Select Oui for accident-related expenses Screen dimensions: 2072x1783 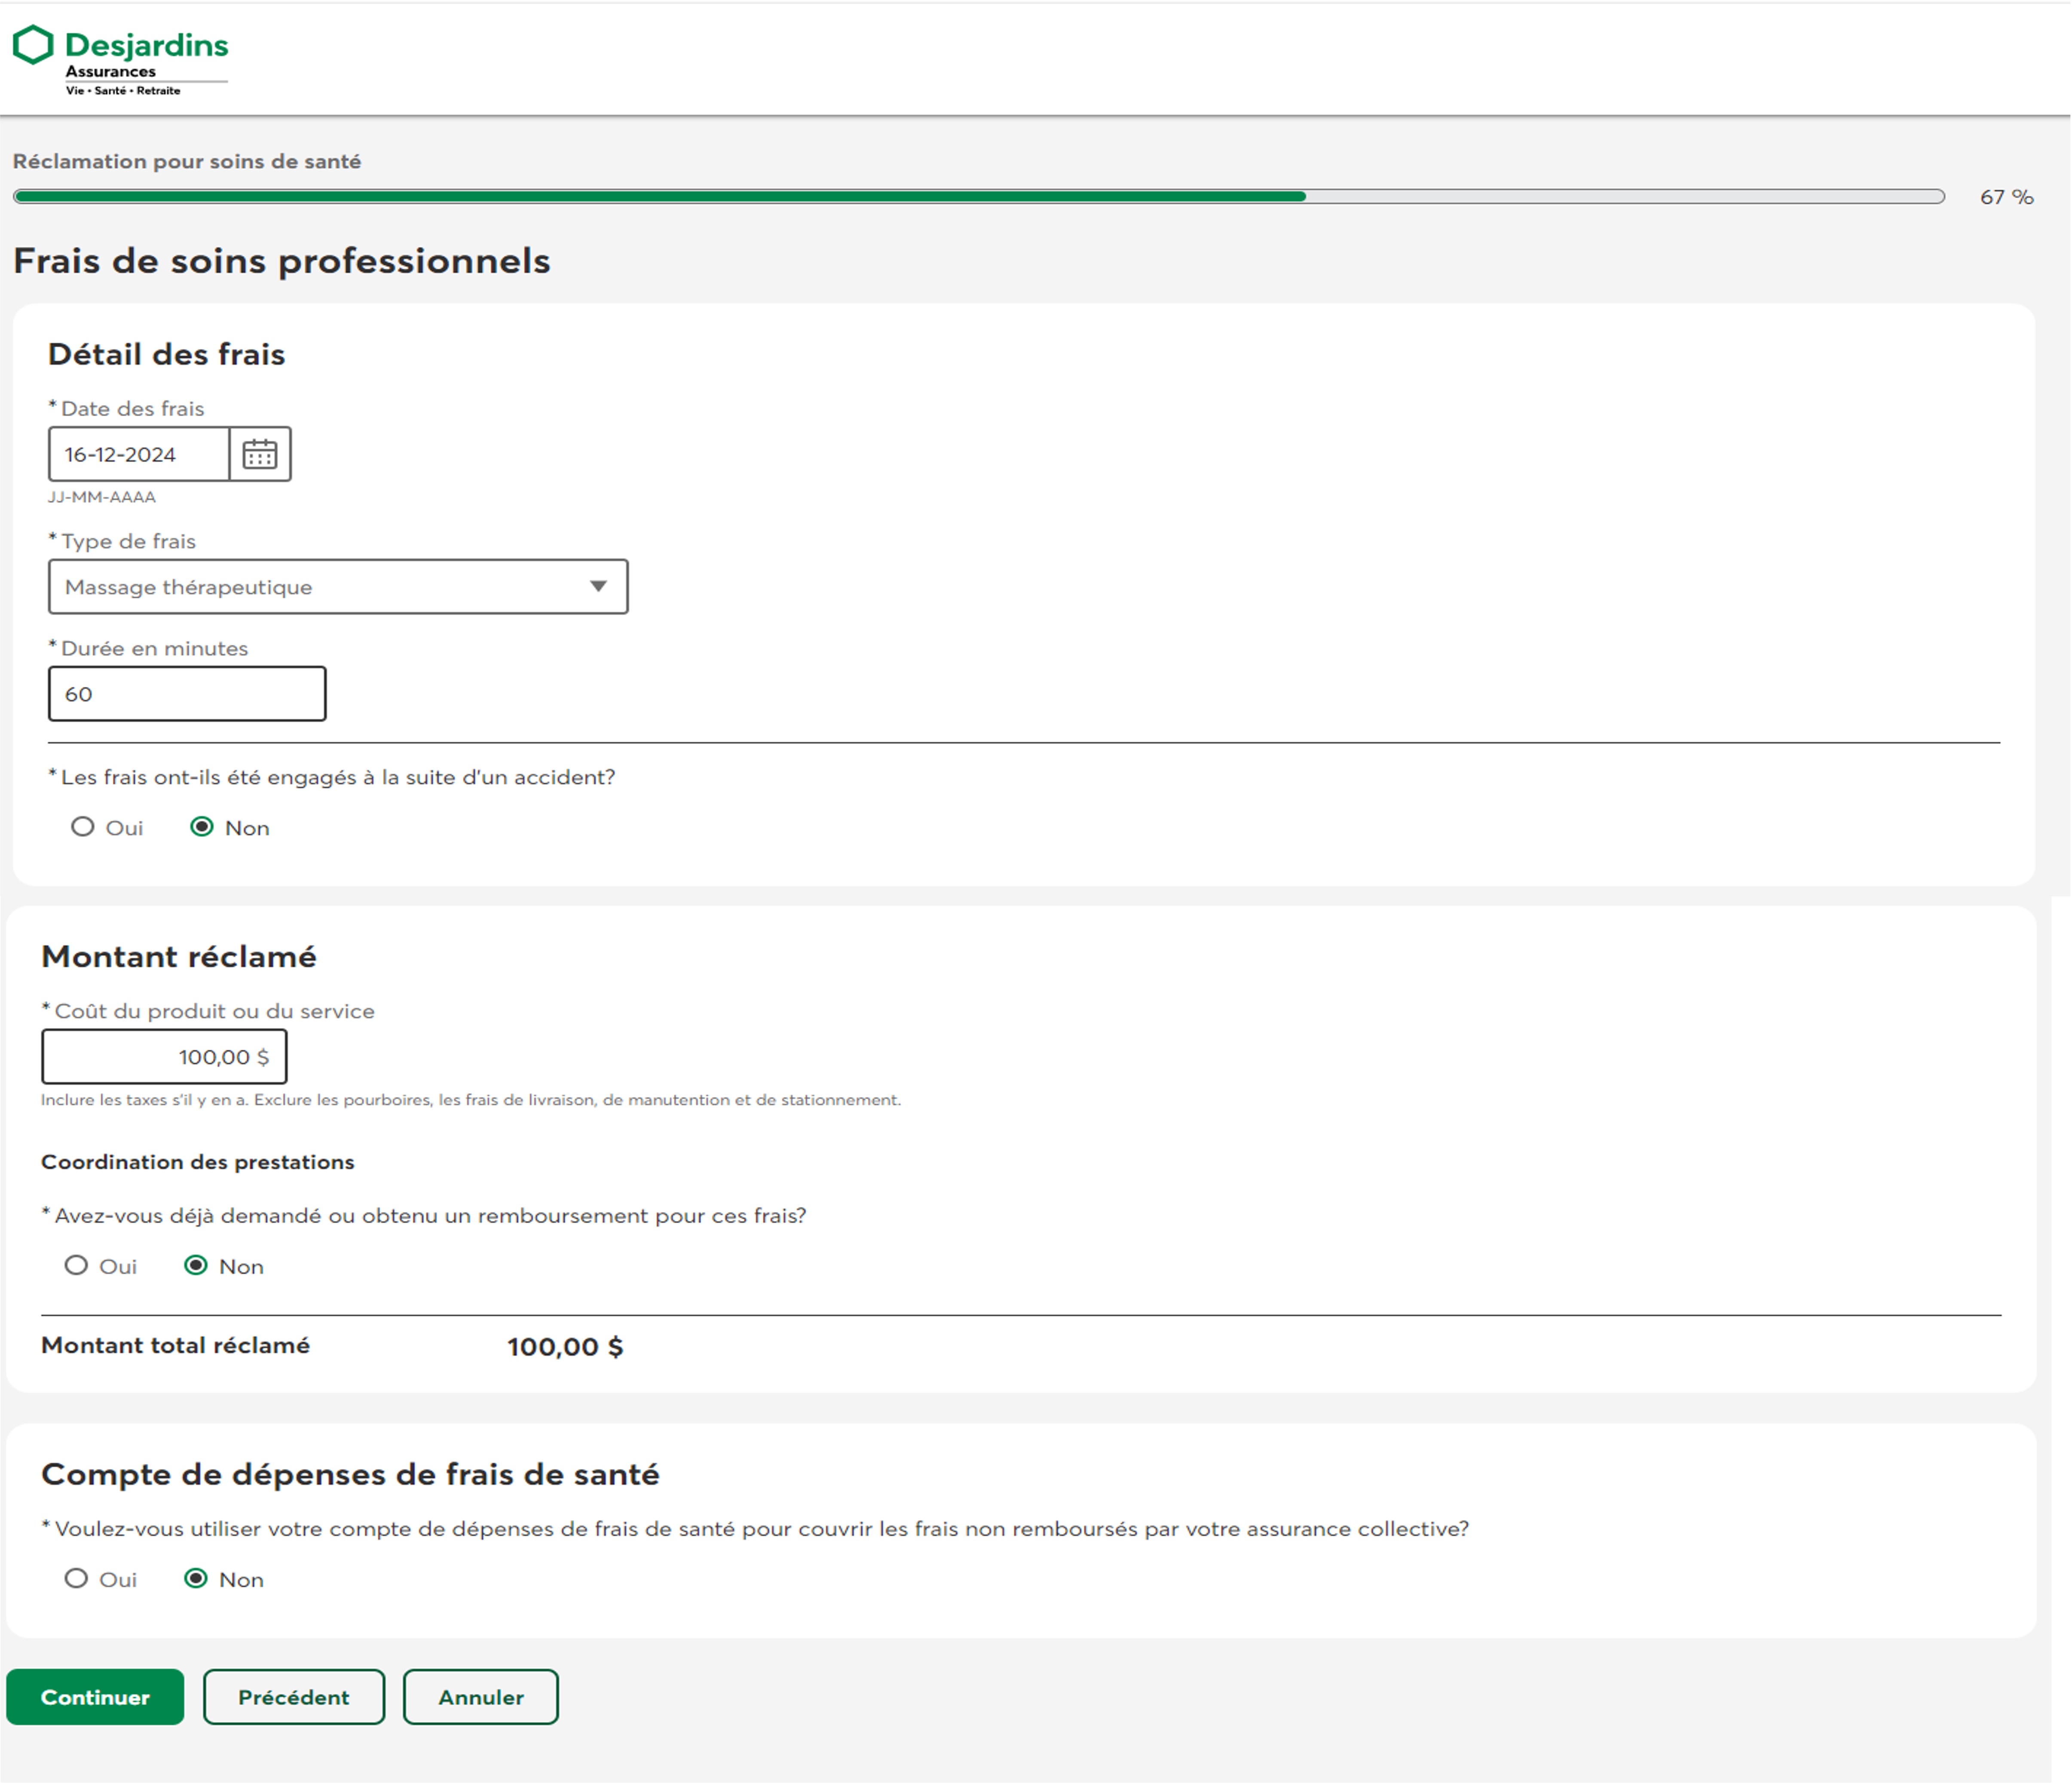point(82,828)
